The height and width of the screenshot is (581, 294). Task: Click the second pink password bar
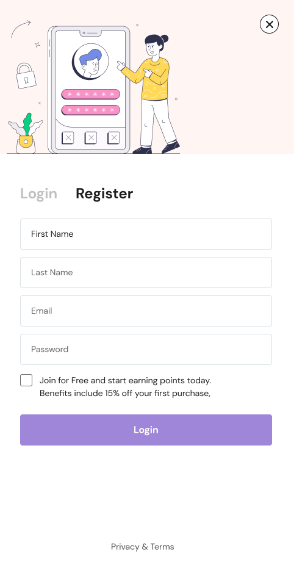(x=91, y=110)
